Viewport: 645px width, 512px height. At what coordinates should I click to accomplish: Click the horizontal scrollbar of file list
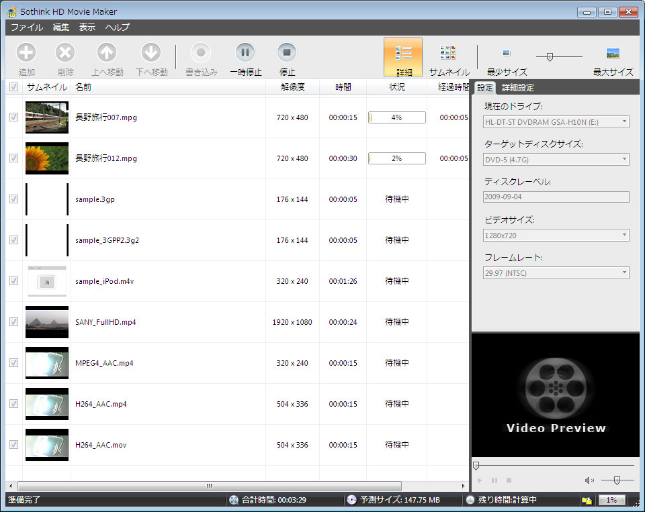tap(210, 486)
